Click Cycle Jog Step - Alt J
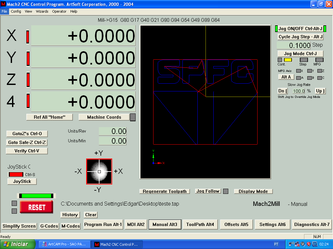Viewport: 333px width, 249px height. click(300, 37)
